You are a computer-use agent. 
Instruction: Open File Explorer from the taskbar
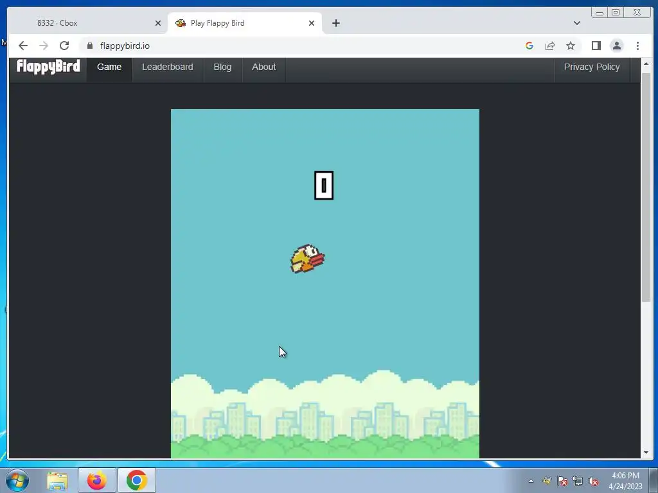click(57, 480)
